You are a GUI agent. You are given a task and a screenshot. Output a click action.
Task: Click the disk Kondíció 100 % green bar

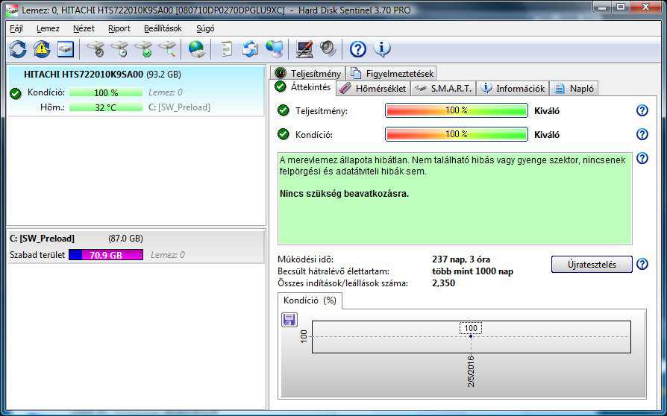coord(106,92)
